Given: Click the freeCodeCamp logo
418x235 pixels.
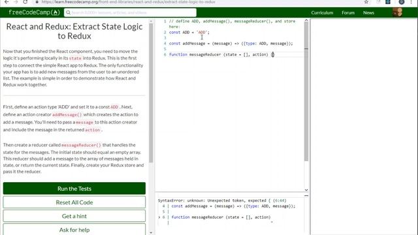Looking at the screenshot, I should point(34,12).
